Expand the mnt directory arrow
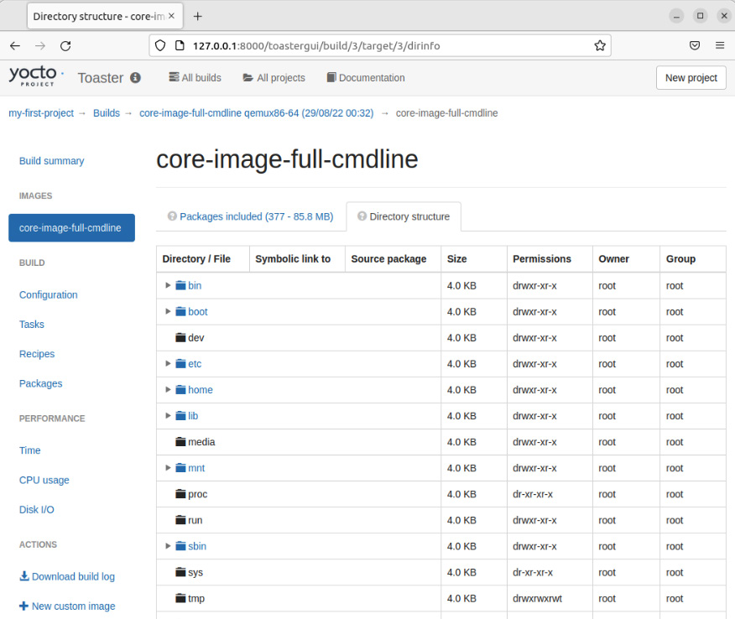 coord(168,468)
